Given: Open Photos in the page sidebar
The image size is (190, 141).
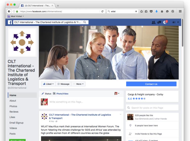Looking at the screenshot, I should coord(13,106).
